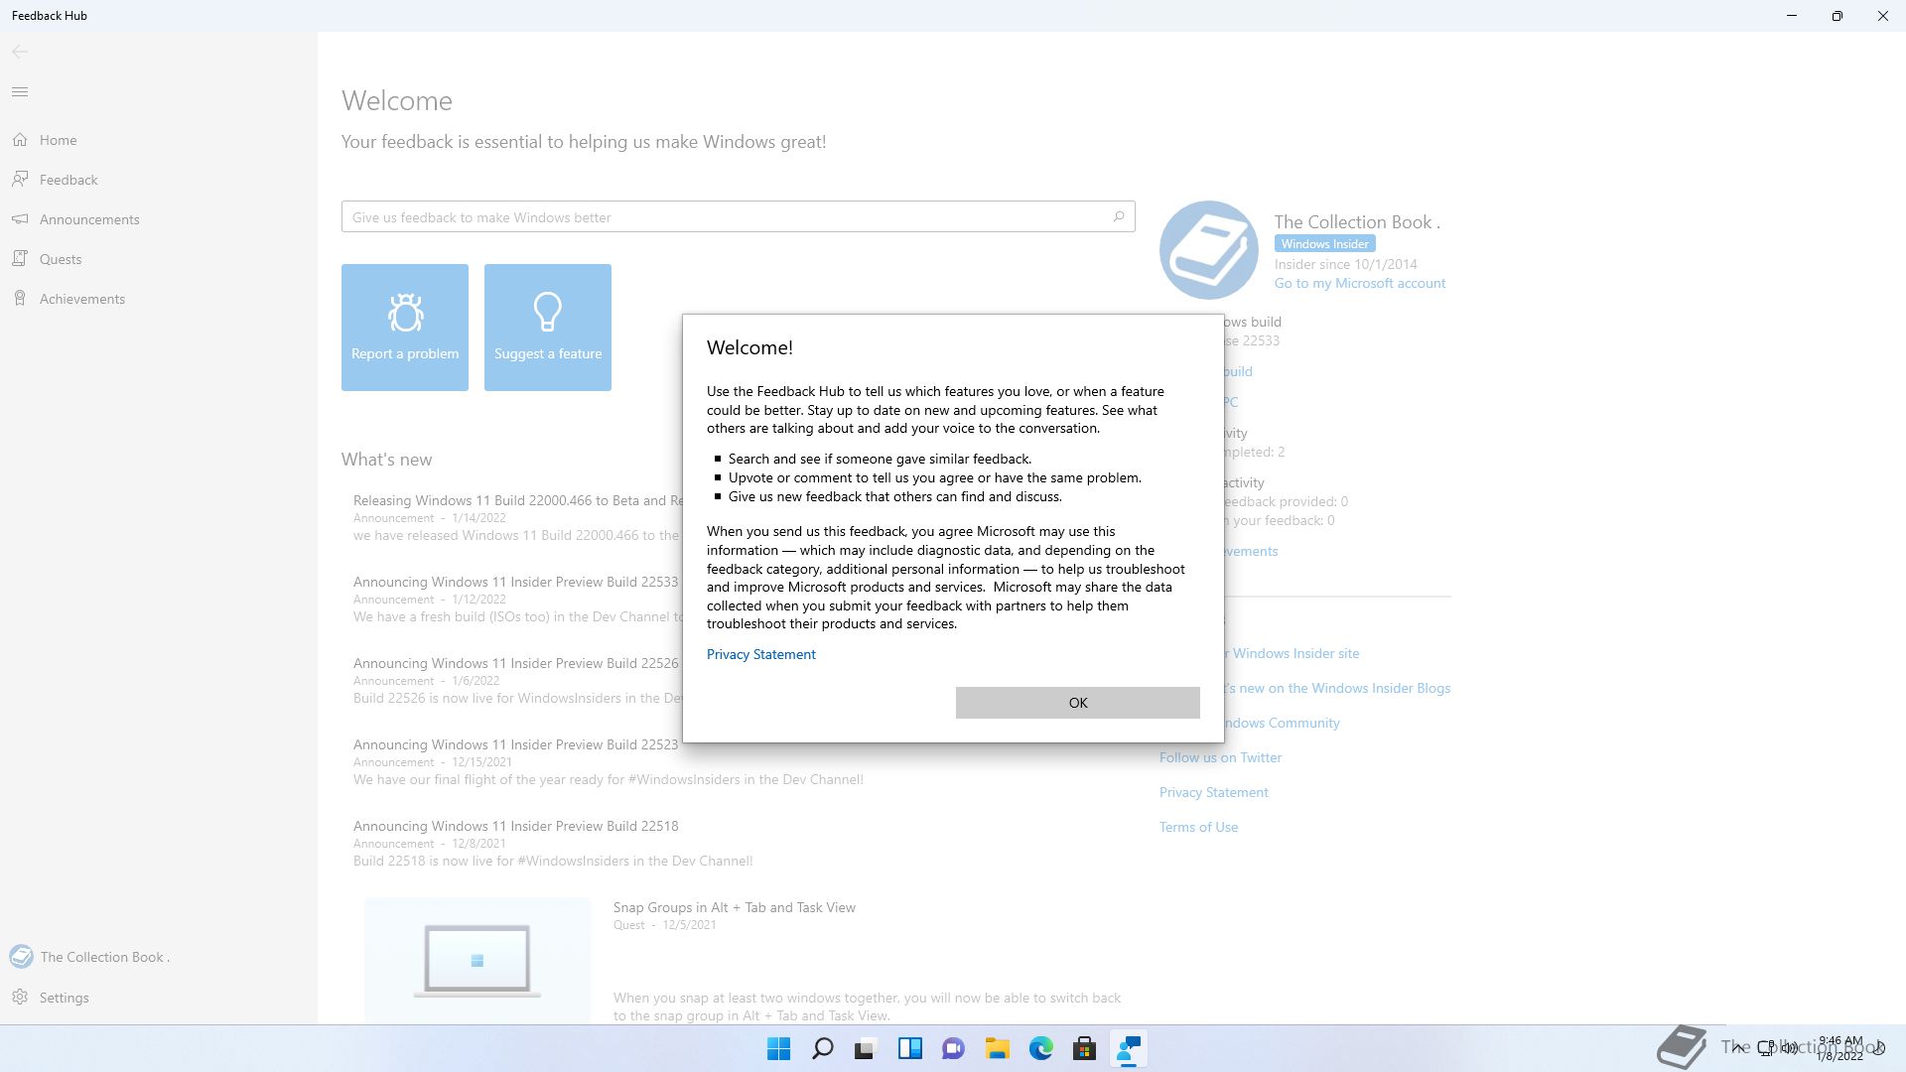1906x1072 pixels.
Task: Click the Achievements badge icon
Action: 20,299
